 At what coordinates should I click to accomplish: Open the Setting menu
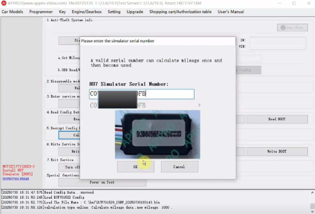click(114, 12)
